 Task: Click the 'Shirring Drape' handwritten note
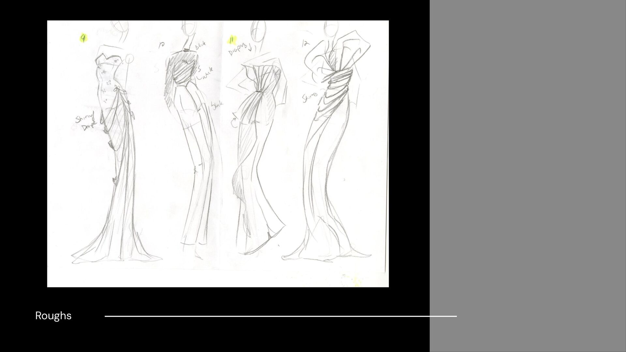point(85,122)
